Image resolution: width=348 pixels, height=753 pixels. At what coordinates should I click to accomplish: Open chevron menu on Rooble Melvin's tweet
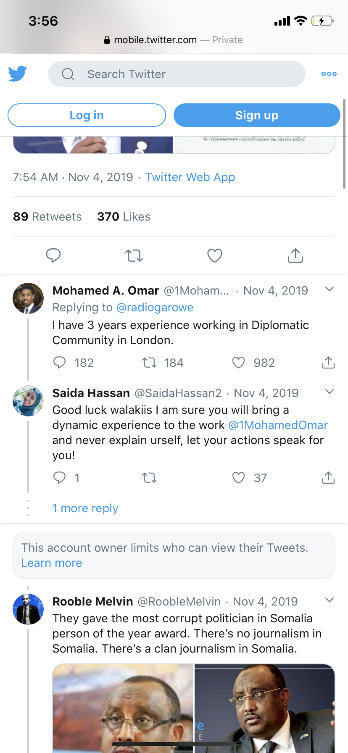pos(330,600)
